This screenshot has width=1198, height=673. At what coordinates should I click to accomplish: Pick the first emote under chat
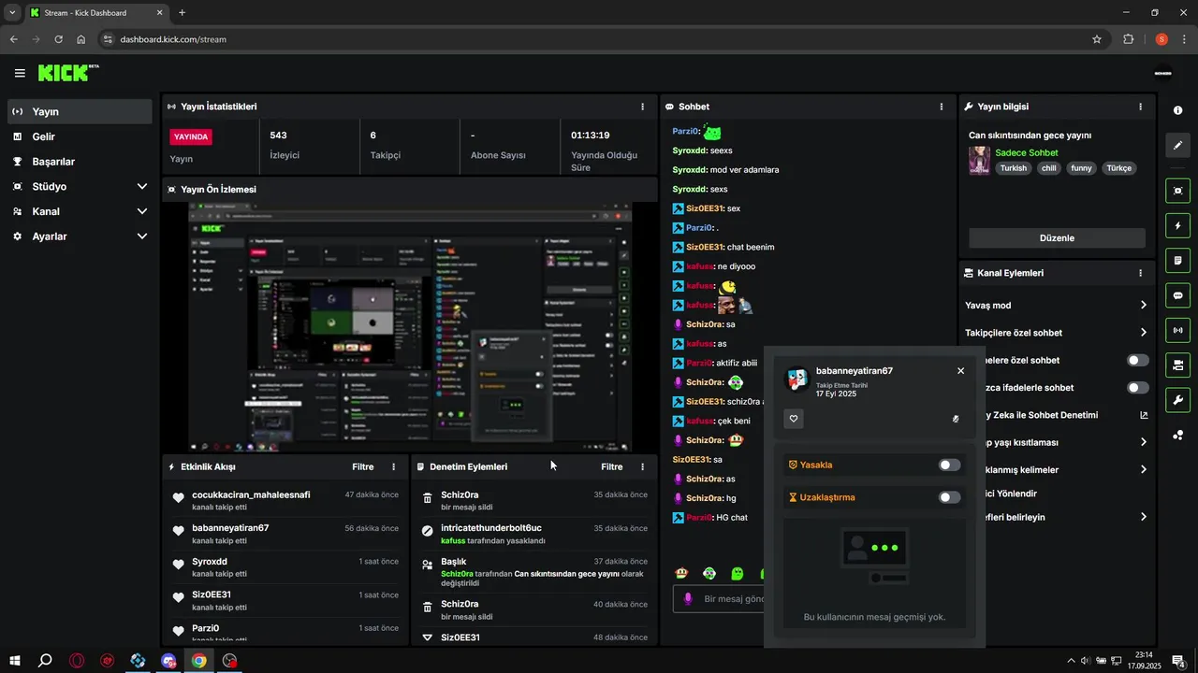(681, 573)
